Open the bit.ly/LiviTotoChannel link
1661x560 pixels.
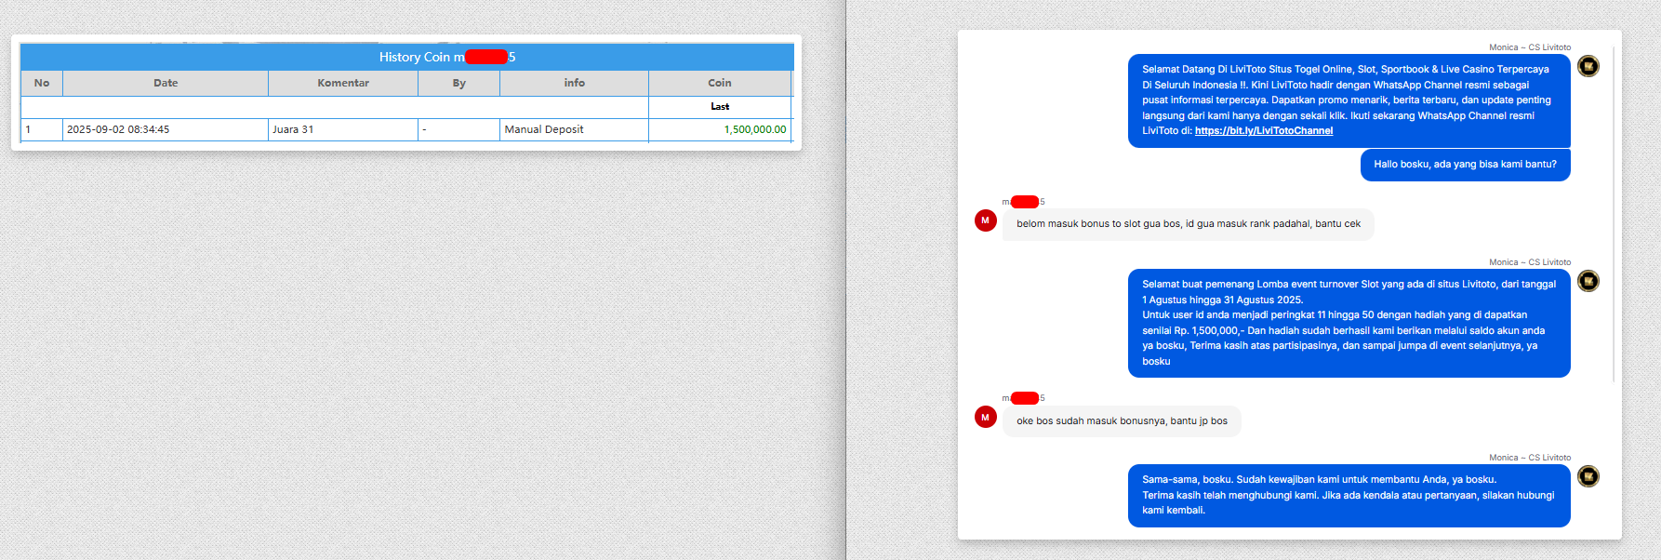(1264, 131)
